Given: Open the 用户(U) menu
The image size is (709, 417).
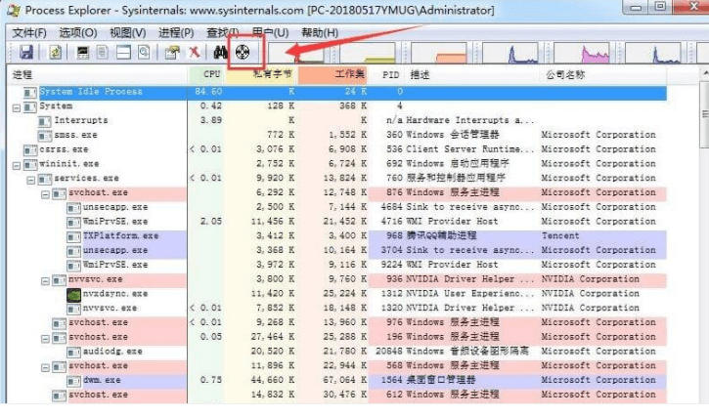Looking at the screenshot, I should point(270,32).
